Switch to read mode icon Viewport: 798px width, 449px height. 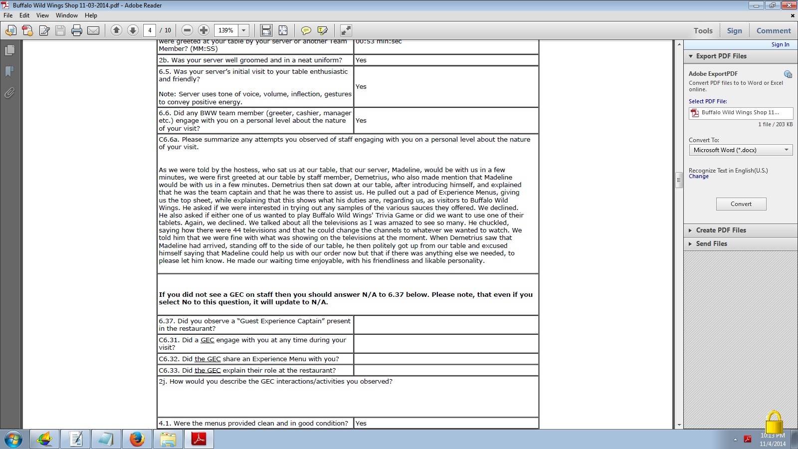[346, 30]
